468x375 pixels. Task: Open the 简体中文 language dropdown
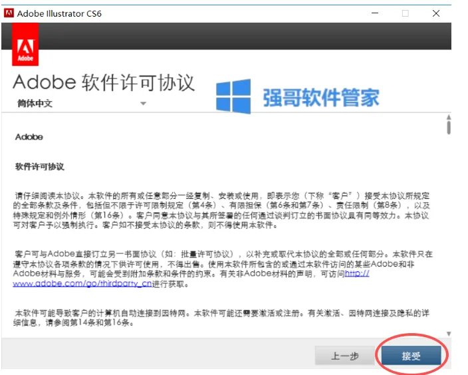click(x=82, y=103)
